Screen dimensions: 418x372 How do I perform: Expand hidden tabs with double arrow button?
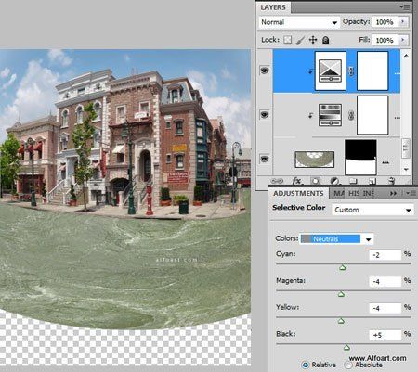point(393,193)
